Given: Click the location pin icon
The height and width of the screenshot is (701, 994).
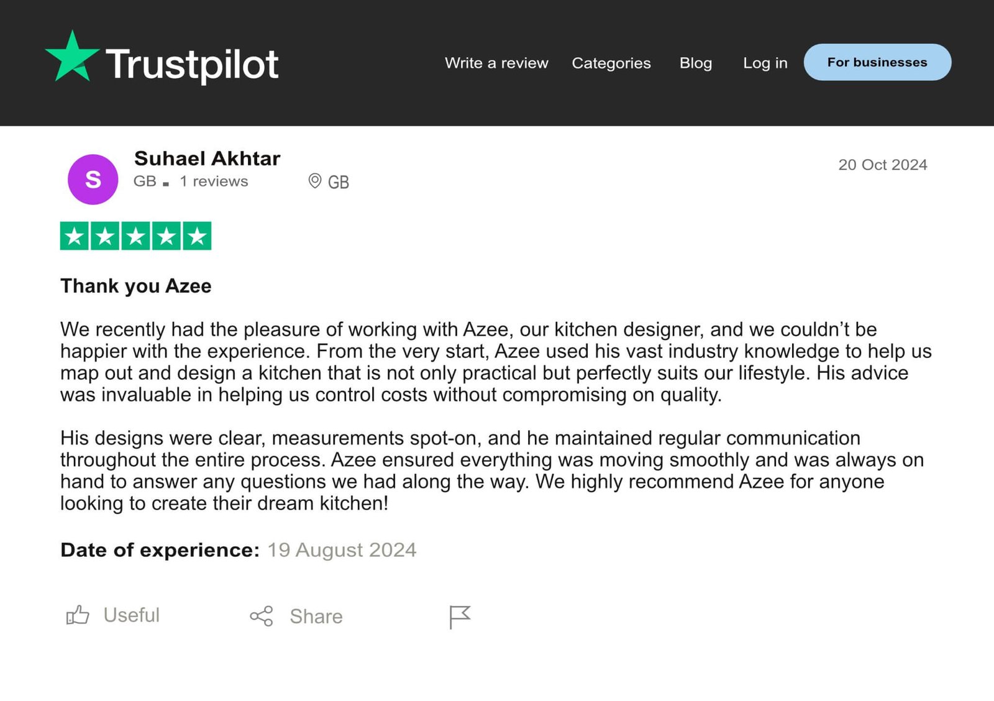Looking at the screenshot, I should tap(315, 181).
